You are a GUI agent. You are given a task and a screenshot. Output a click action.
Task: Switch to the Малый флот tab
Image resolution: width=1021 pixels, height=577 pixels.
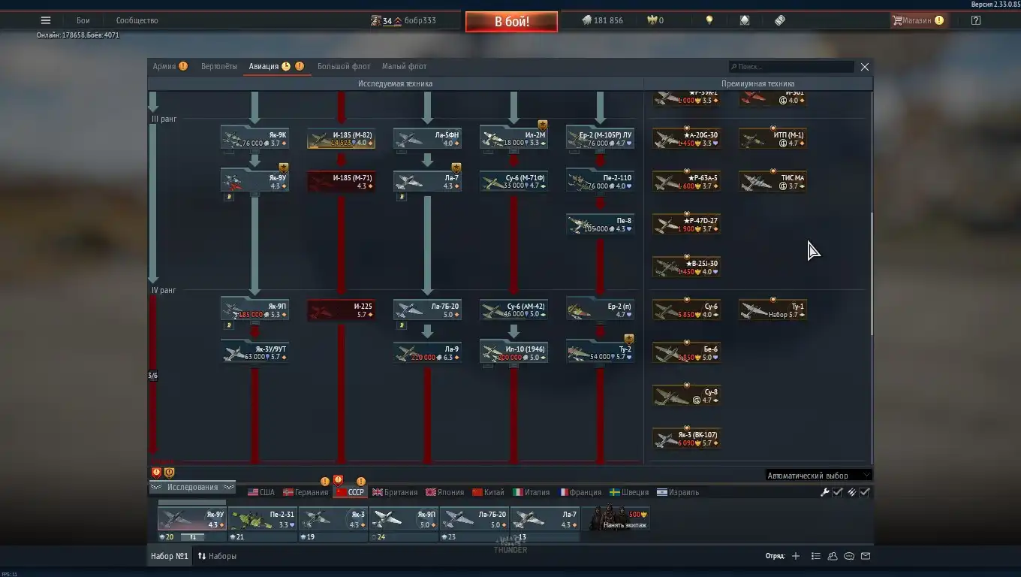click(404, 66)
